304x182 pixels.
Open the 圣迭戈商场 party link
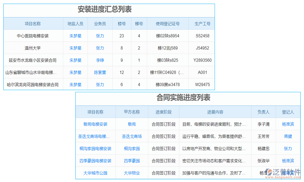pyautogui.click(x=132, y=136)
